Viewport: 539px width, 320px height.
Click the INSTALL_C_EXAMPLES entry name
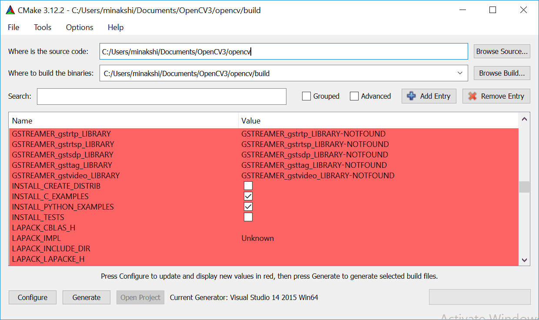pos(50,196)
